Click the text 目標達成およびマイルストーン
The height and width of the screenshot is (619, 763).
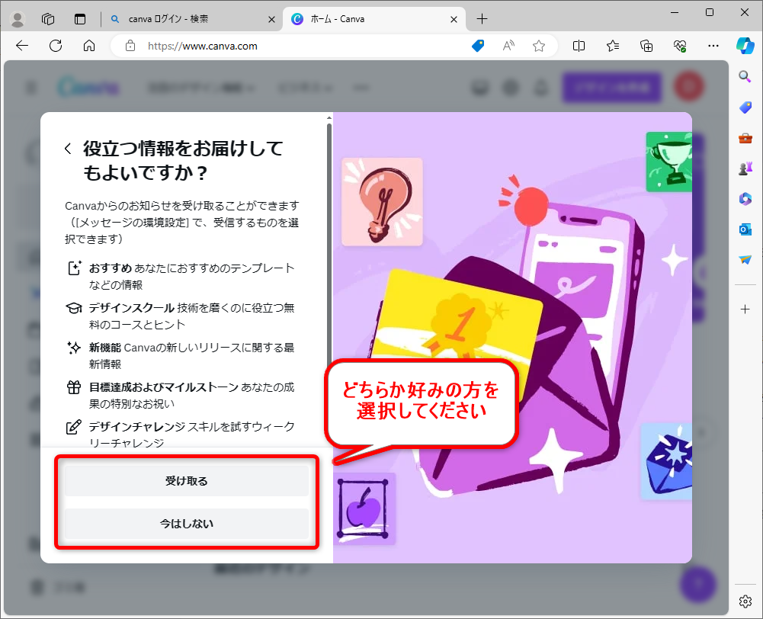point(163,387)
